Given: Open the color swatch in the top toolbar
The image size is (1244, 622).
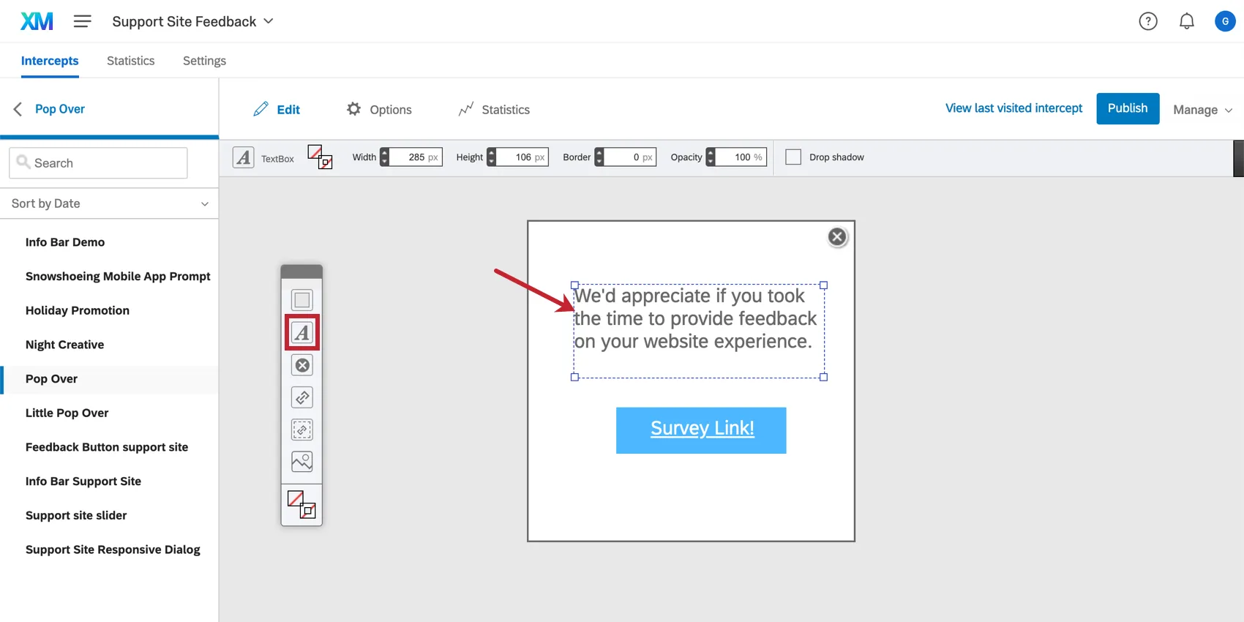Looking at the screenshot, I should [x=320, y=157].
